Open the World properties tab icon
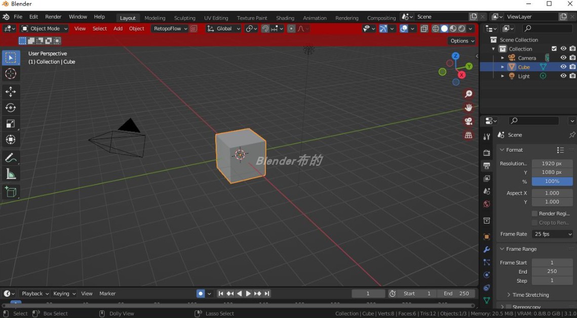Screen dimensions: 577x318 tap(486, 204)
